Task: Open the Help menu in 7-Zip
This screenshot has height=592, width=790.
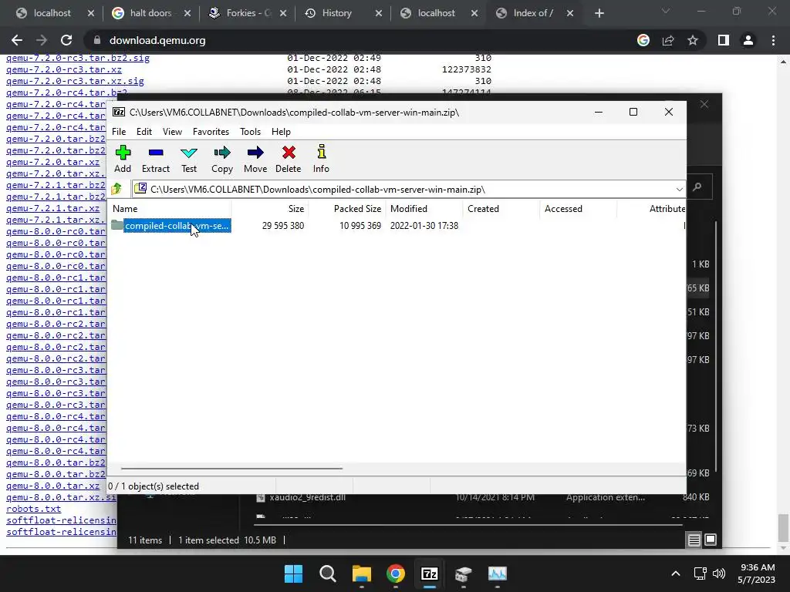Action: coord(281,131)
